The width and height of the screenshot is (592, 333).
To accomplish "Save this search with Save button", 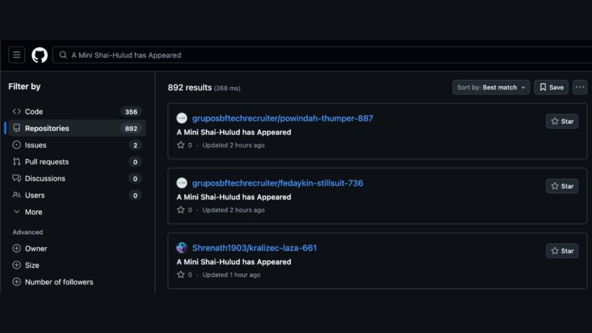I will 551,87.
